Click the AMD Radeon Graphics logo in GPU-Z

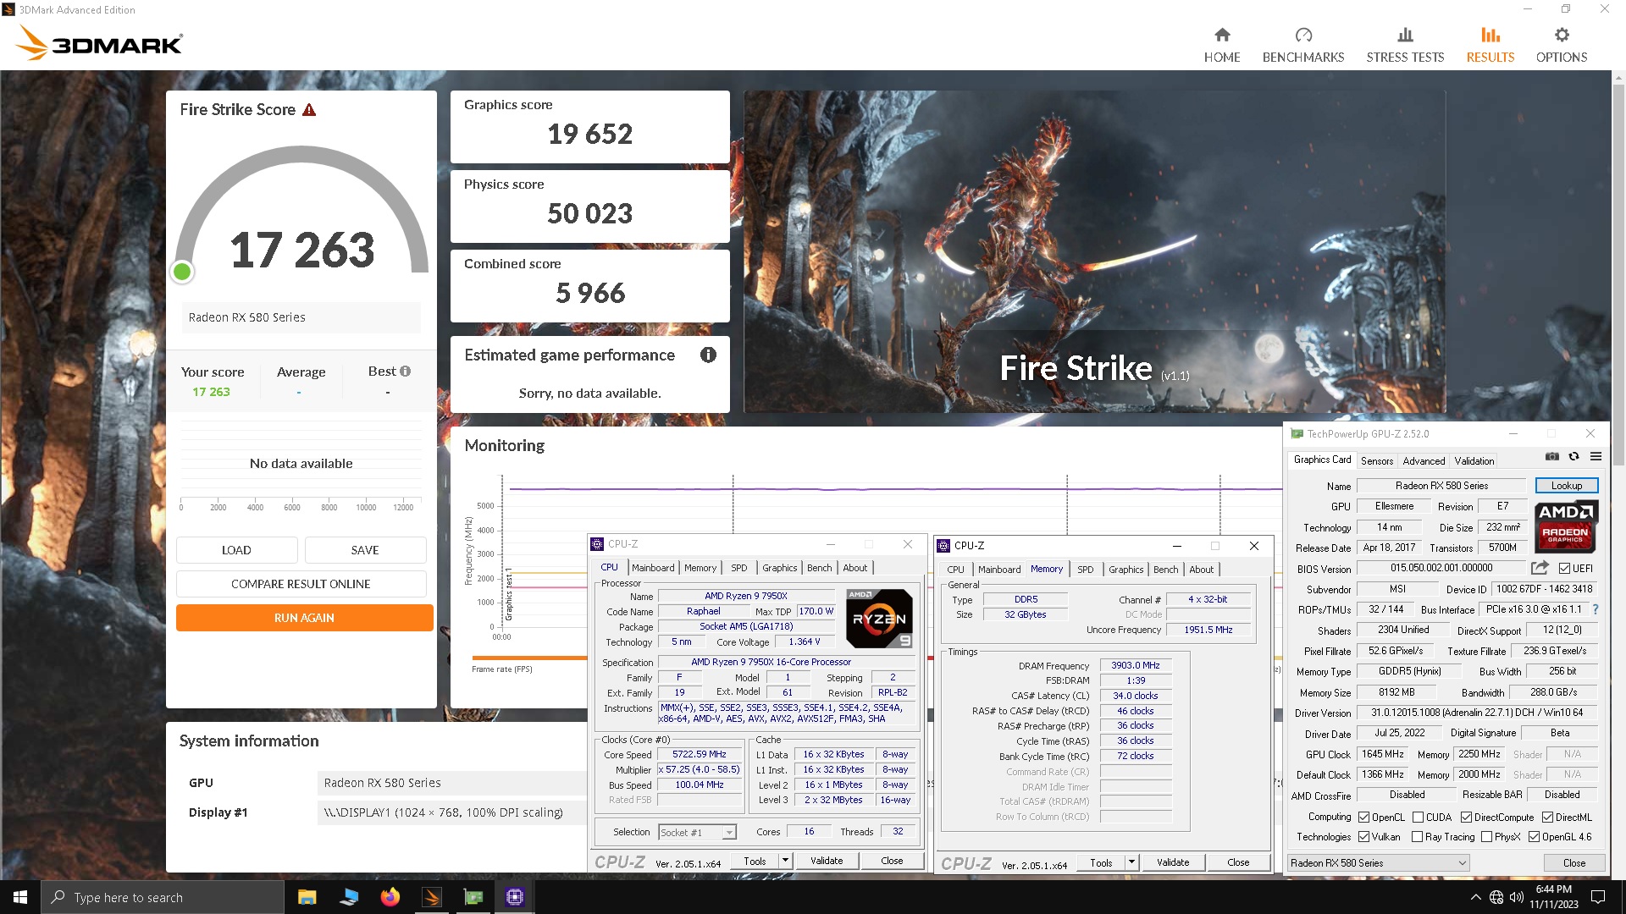point(1565,526)
